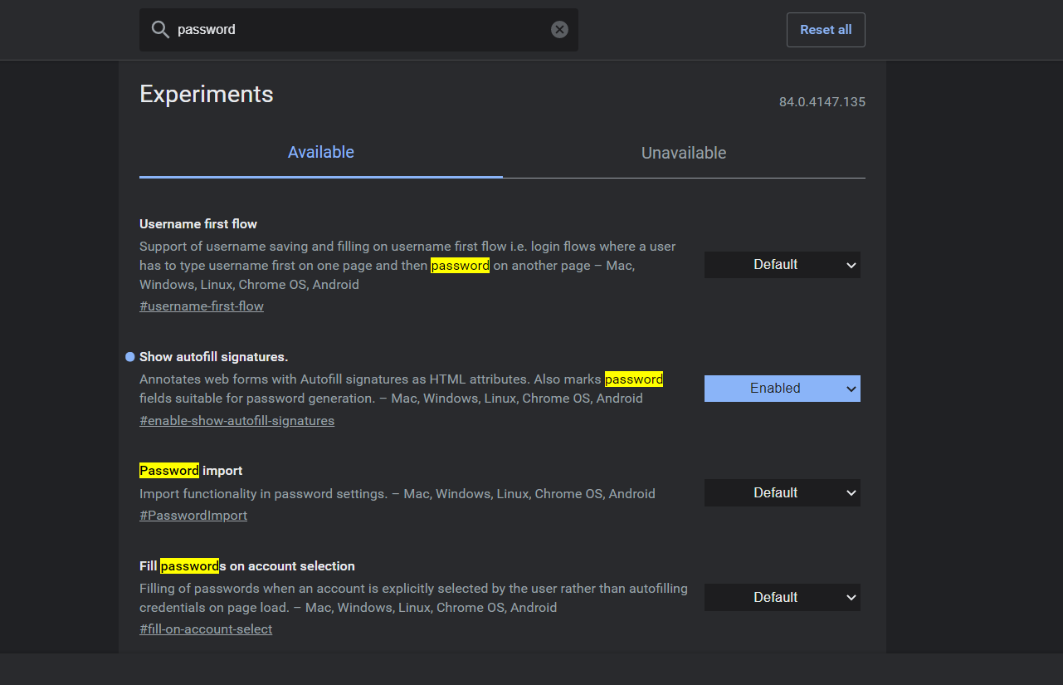The height and width of the screenshot is (685, 1063).
Task: Follow the #enable-show-autofill-signatures link
Action: click(x=237, y=421)
